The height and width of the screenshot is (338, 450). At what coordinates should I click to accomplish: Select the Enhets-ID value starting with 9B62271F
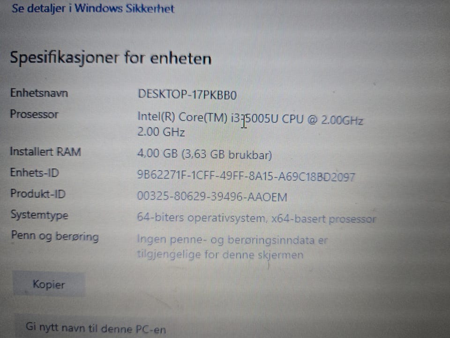[x=246, y=176]
